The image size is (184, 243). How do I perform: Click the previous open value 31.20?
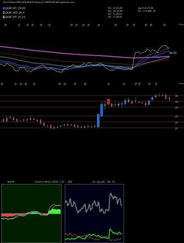tap(119, 8)
